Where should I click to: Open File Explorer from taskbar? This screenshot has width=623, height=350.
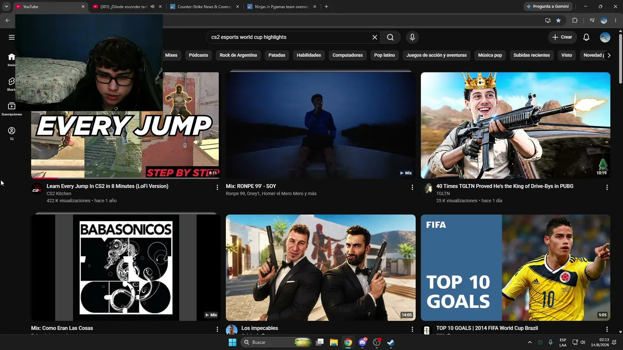334,342
